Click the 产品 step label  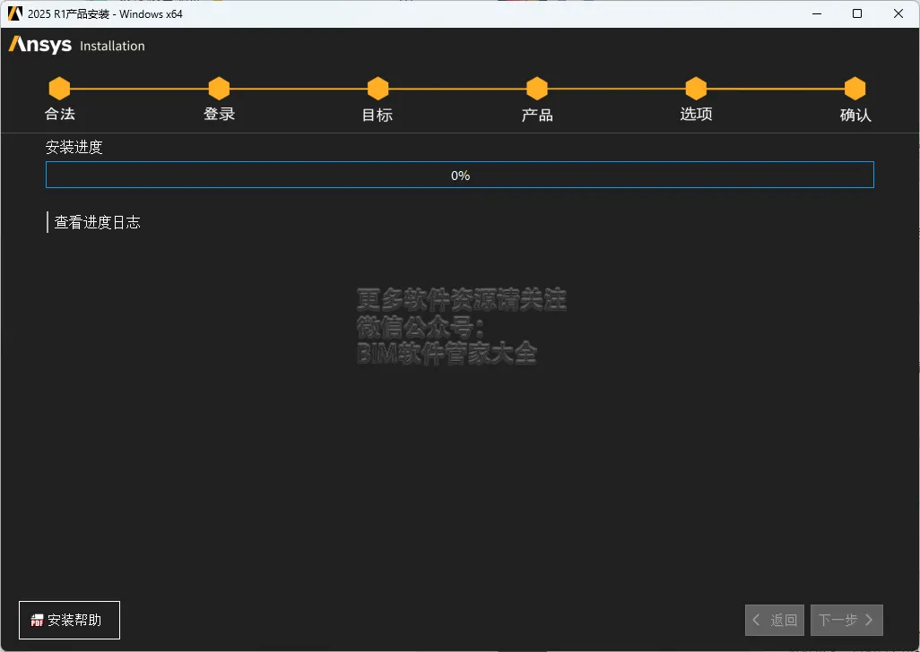tap(537, 115)
